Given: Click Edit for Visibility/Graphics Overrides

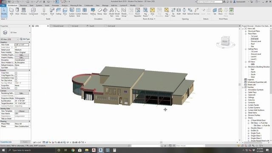Looking at the screenshot, I should click(x=22, y=55).
